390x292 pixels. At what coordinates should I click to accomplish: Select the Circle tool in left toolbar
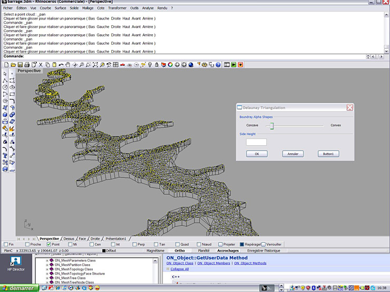point(5,87)
